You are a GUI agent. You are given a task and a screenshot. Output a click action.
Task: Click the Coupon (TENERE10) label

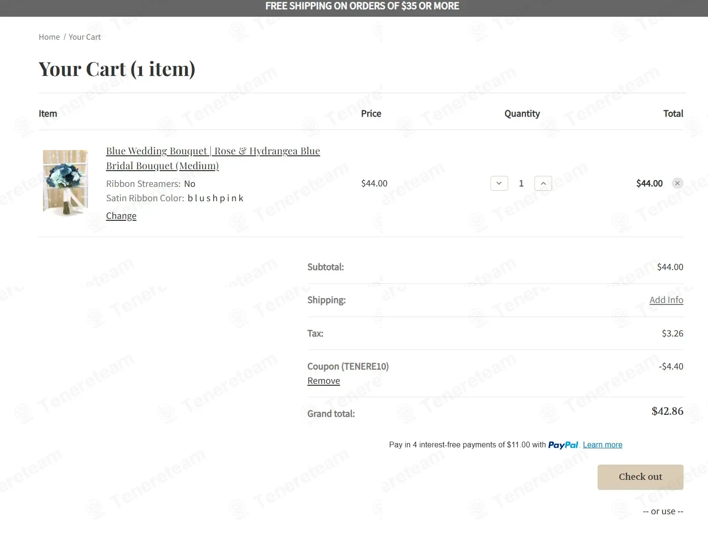click(x=348, y=366)
